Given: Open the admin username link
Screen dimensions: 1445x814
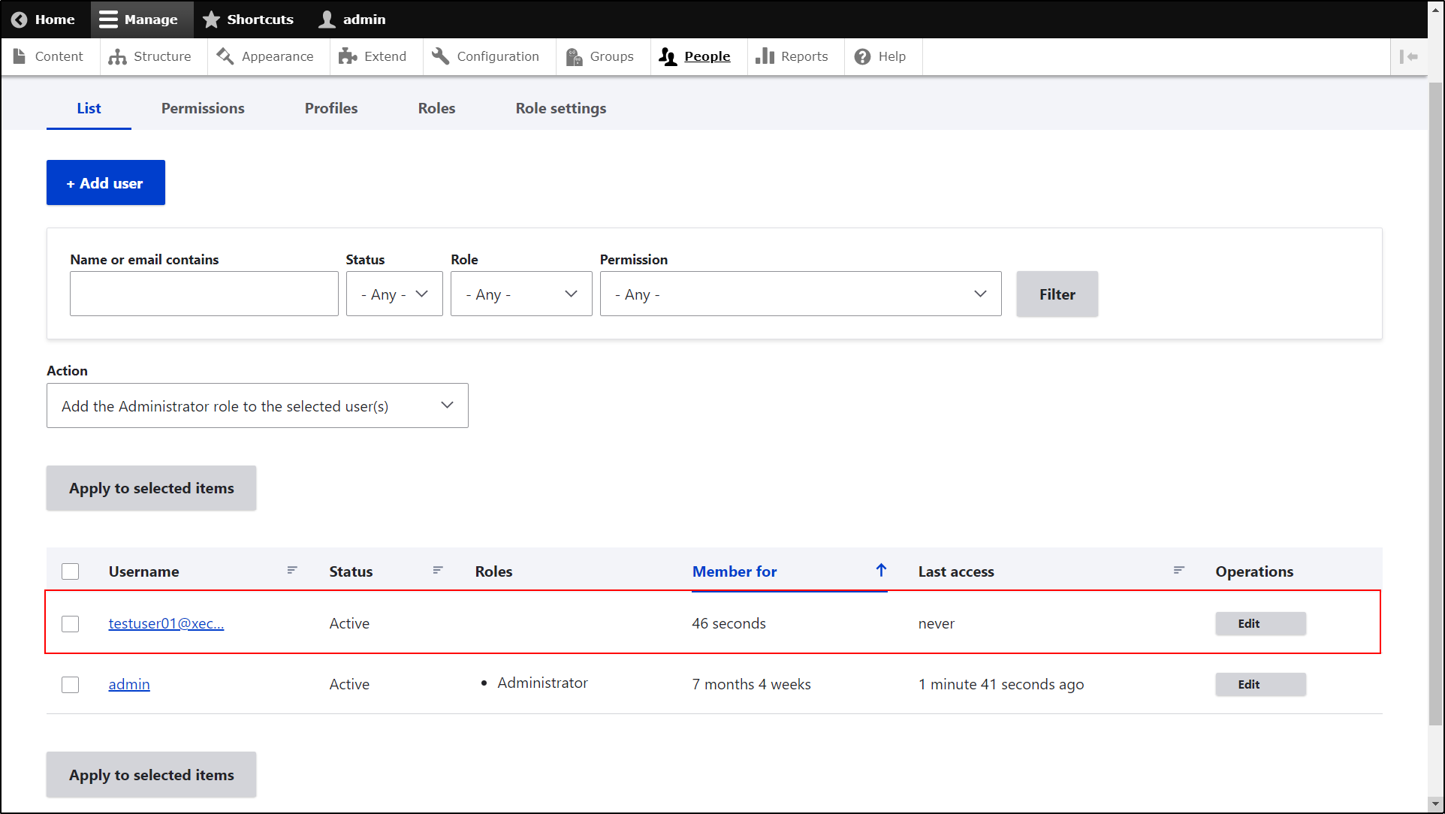Looking at the screenshot, I should click(128, 684).
